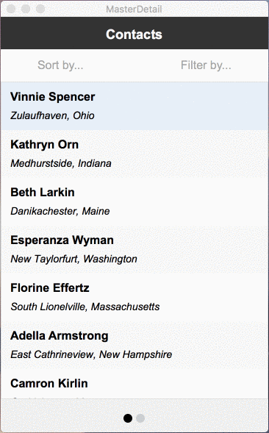269x433 pixels.
Task: Choose the Esperanza Wyman contact
Action: coord(134,249)
